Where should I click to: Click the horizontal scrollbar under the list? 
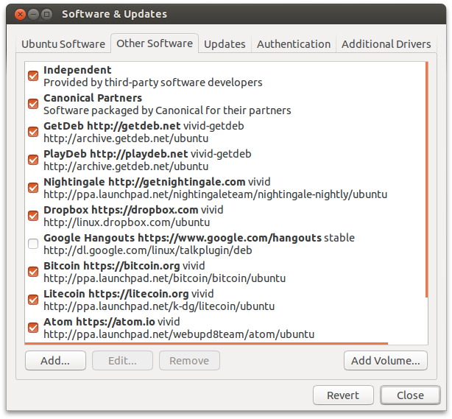pyautogui.click(x=206, y=343)
